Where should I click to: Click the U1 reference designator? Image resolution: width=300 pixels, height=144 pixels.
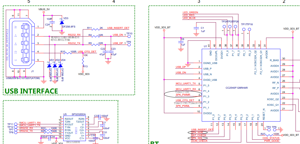[x=205, y=47]
